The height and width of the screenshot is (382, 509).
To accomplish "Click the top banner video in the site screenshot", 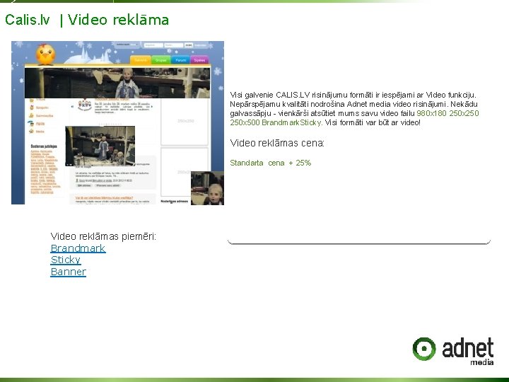I will click(117, 83).
